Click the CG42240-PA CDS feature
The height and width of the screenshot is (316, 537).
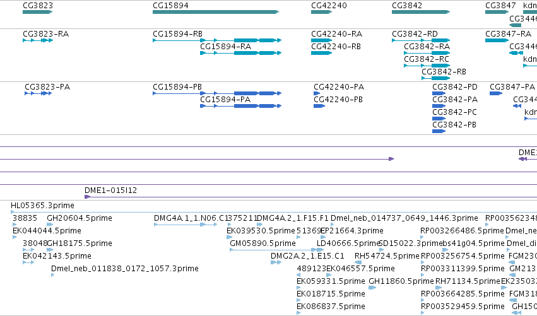pyautogui.click(x=317, y=93)
